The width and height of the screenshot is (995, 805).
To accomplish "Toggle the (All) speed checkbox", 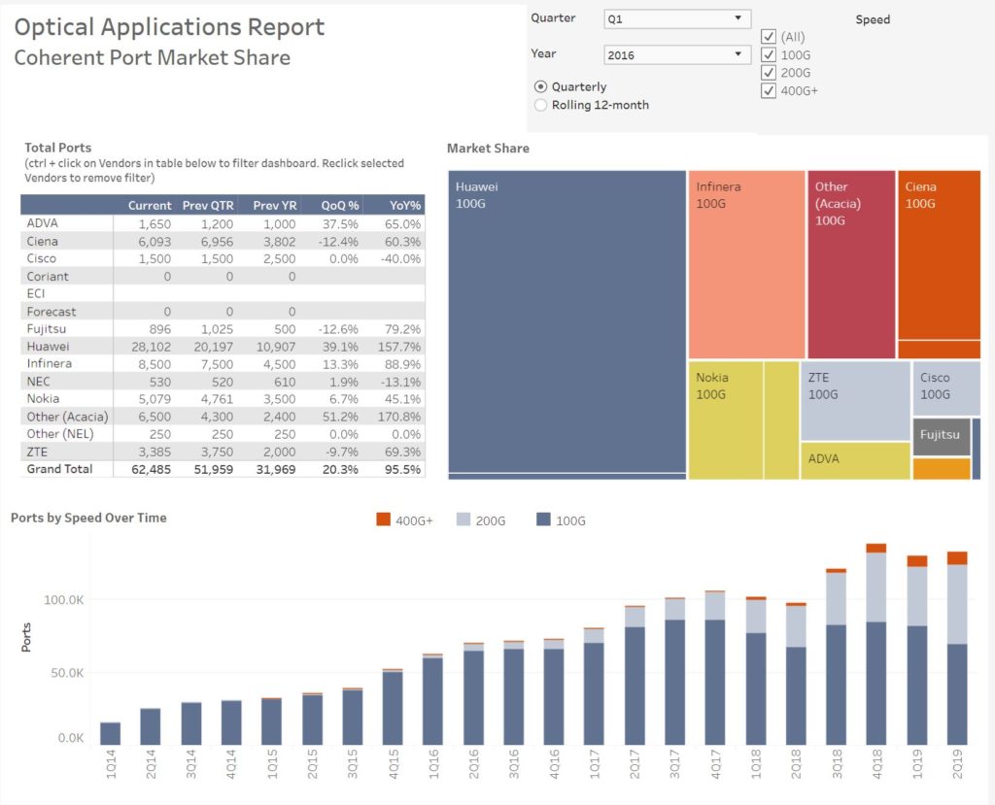I will pos(769,37).
